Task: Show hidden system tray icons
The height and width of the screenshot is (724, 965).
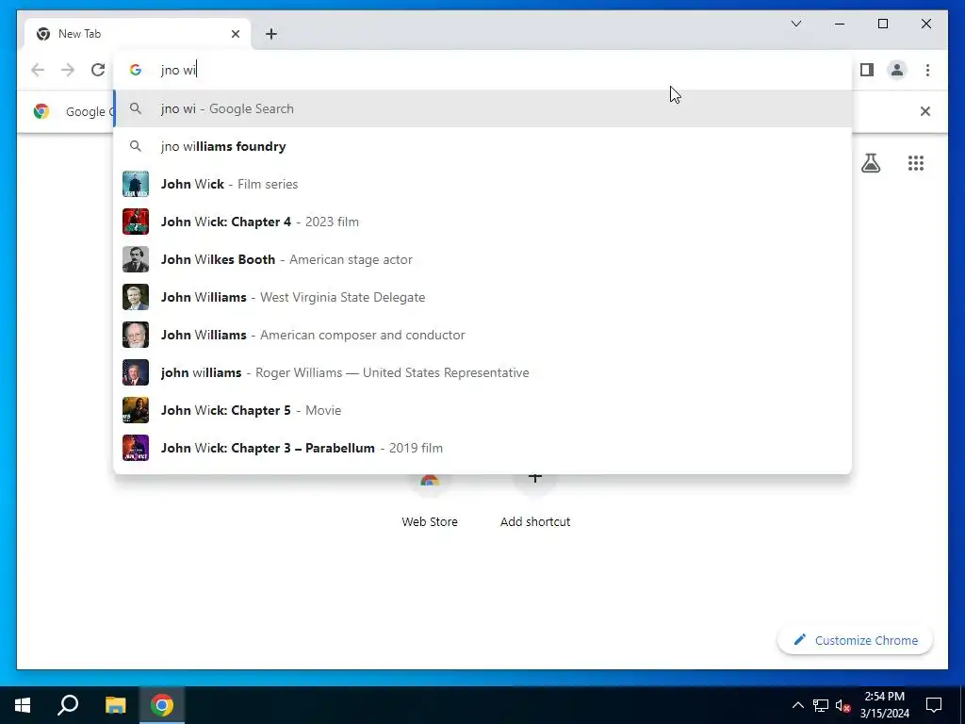Action: tap(797, 705)
